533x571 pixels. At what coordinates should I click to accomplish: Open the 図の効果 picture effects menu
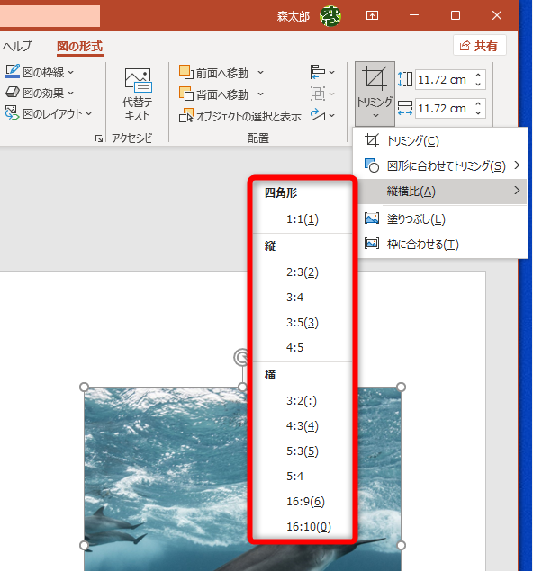tap(40, 93)
